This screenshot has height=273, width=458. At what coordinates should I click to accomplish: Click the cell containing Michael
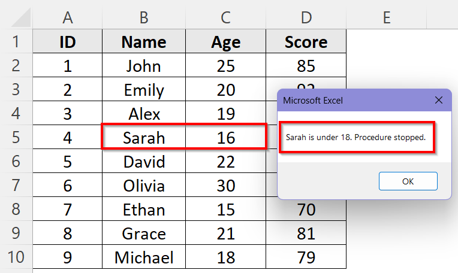click(143, 257)
